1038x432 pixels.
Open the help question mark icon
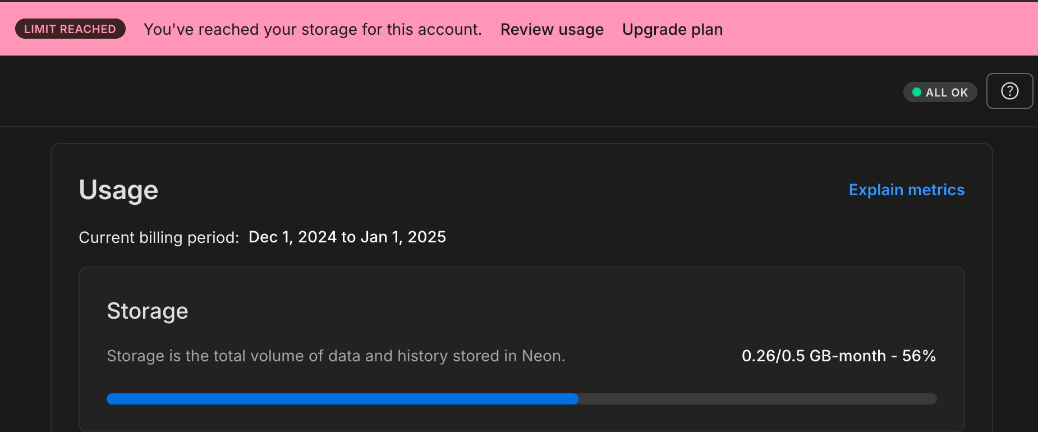[1009, 91]
